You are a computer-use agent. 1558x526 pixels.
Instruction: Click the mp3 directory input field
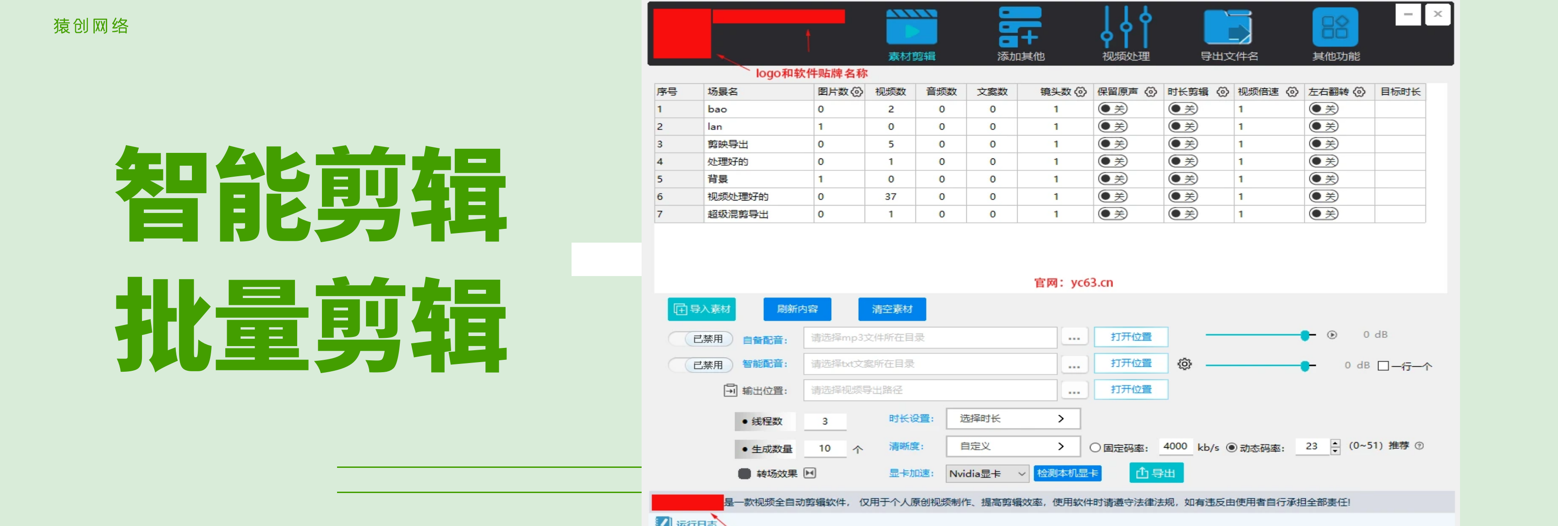tap(930, 337)
